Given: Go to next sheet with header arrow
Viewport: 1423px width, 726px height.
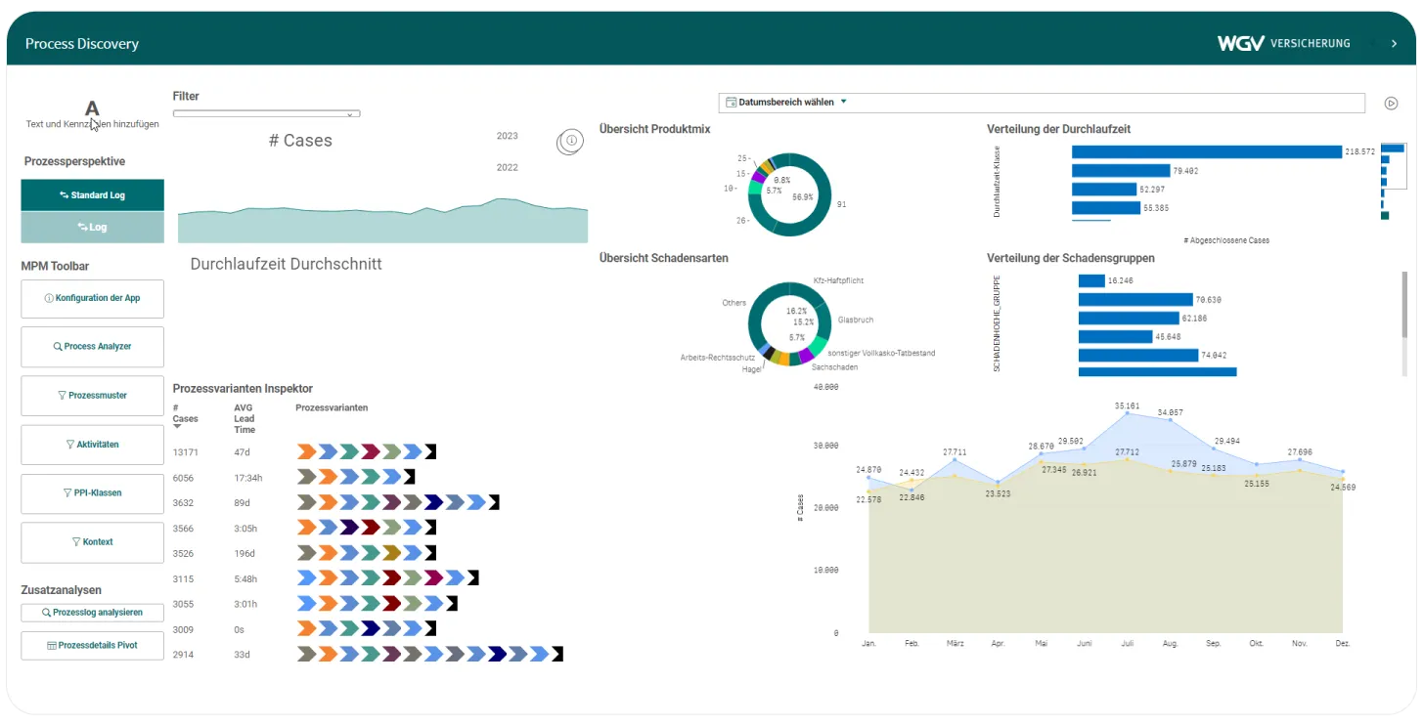Looking at the screenshot, I should coord(1394,44).
